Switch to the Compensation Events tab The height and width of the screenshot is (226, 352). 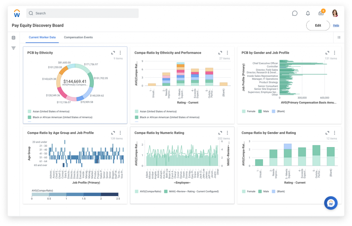click(78, 37)
